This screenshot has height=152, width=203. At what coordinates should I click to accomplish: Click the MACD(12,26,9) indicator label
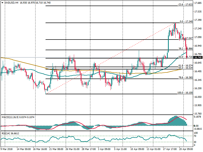pos(10,117)
